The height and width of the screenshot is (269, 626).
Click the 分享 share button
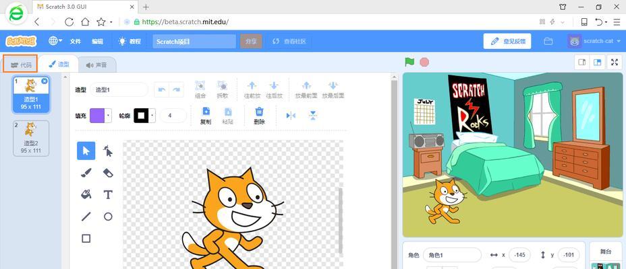251,42
